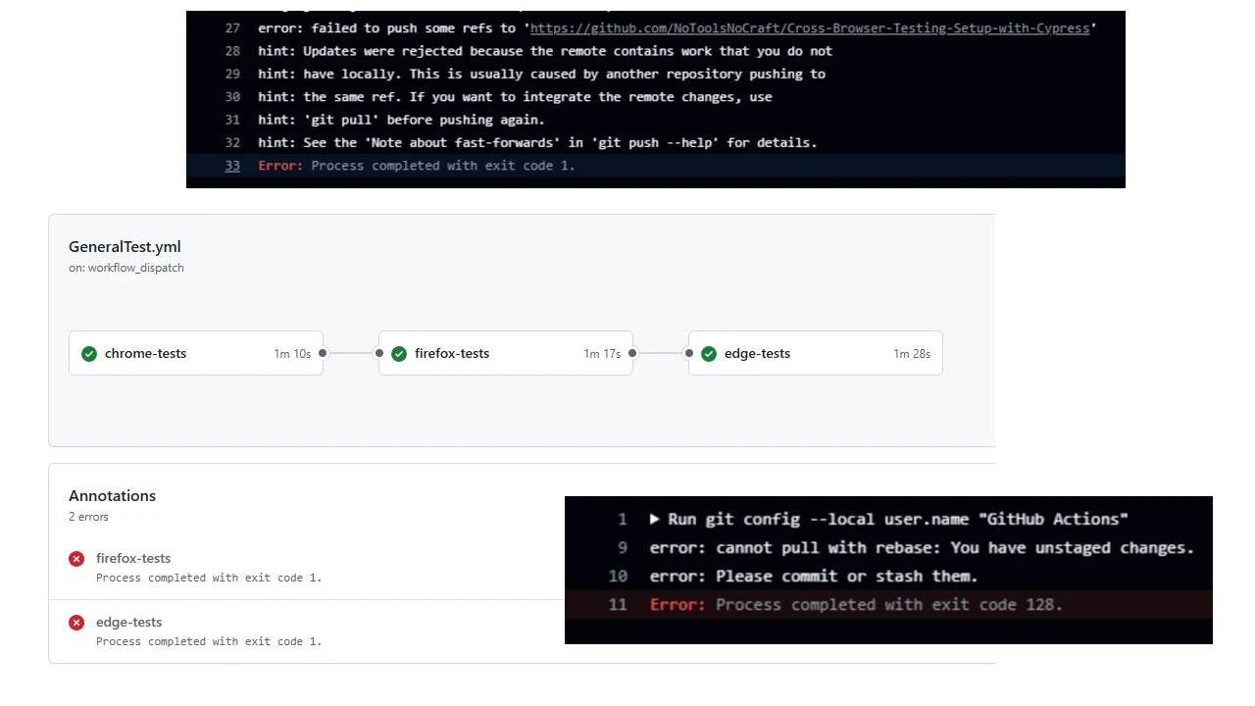The width and height of the screenshot is (1255, 706).
Task: Expand the edge-tests annotation entry
Action: coord(128,623)
